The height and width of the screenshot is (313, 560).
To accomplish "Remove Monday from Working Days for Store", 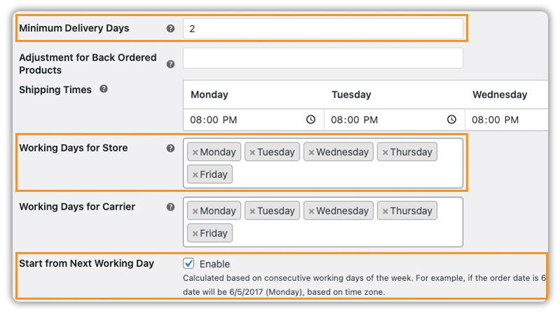I will [x=195, y=152].
